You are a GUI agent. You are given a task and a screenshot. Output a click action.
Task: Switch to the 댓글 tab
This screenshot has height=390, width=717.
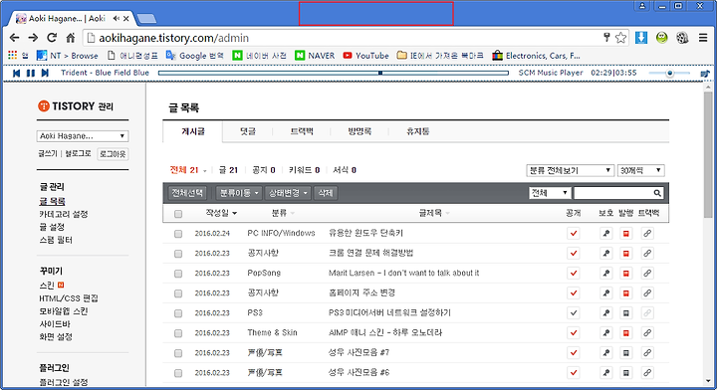click(248, 131)
